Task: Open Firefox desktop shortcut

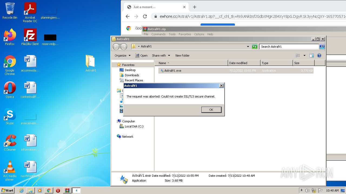Action: [x=10, y=37]
